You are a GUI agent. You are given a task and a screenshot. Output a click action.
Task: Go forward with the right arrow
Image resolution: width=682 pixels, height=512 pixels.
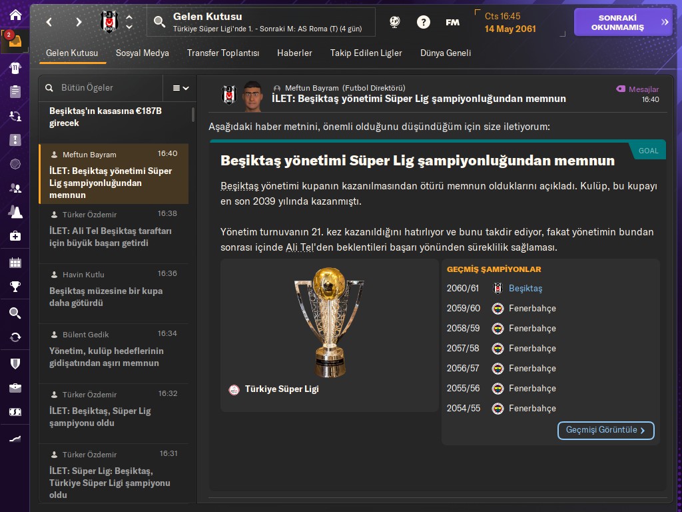pyautogui.click(x=79, y=22)
